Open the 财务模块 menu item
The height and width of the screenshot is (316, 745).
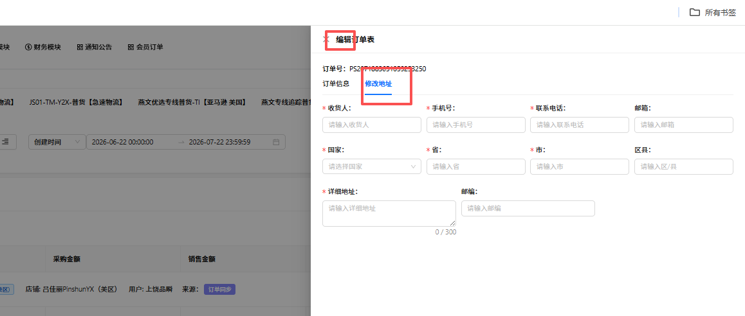42,47
